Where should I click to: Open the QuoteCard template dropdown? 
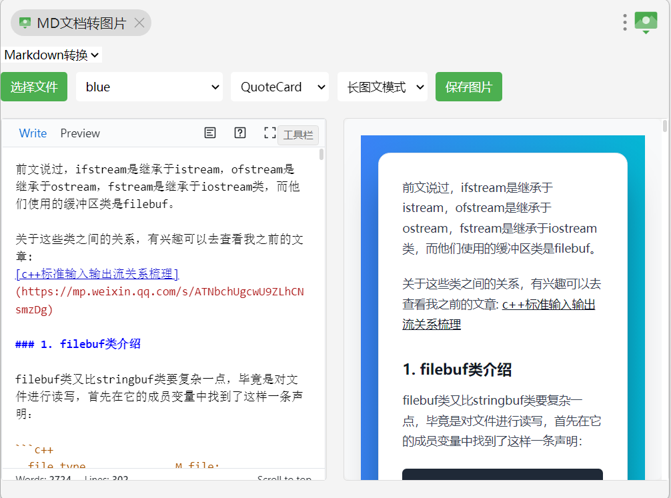279,87
